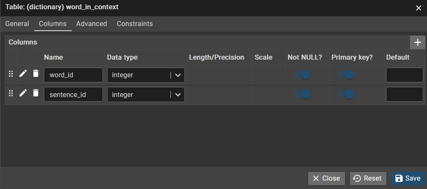Grab the word_id row drag handle
This screenshot has width=427, height=189.
11,74
